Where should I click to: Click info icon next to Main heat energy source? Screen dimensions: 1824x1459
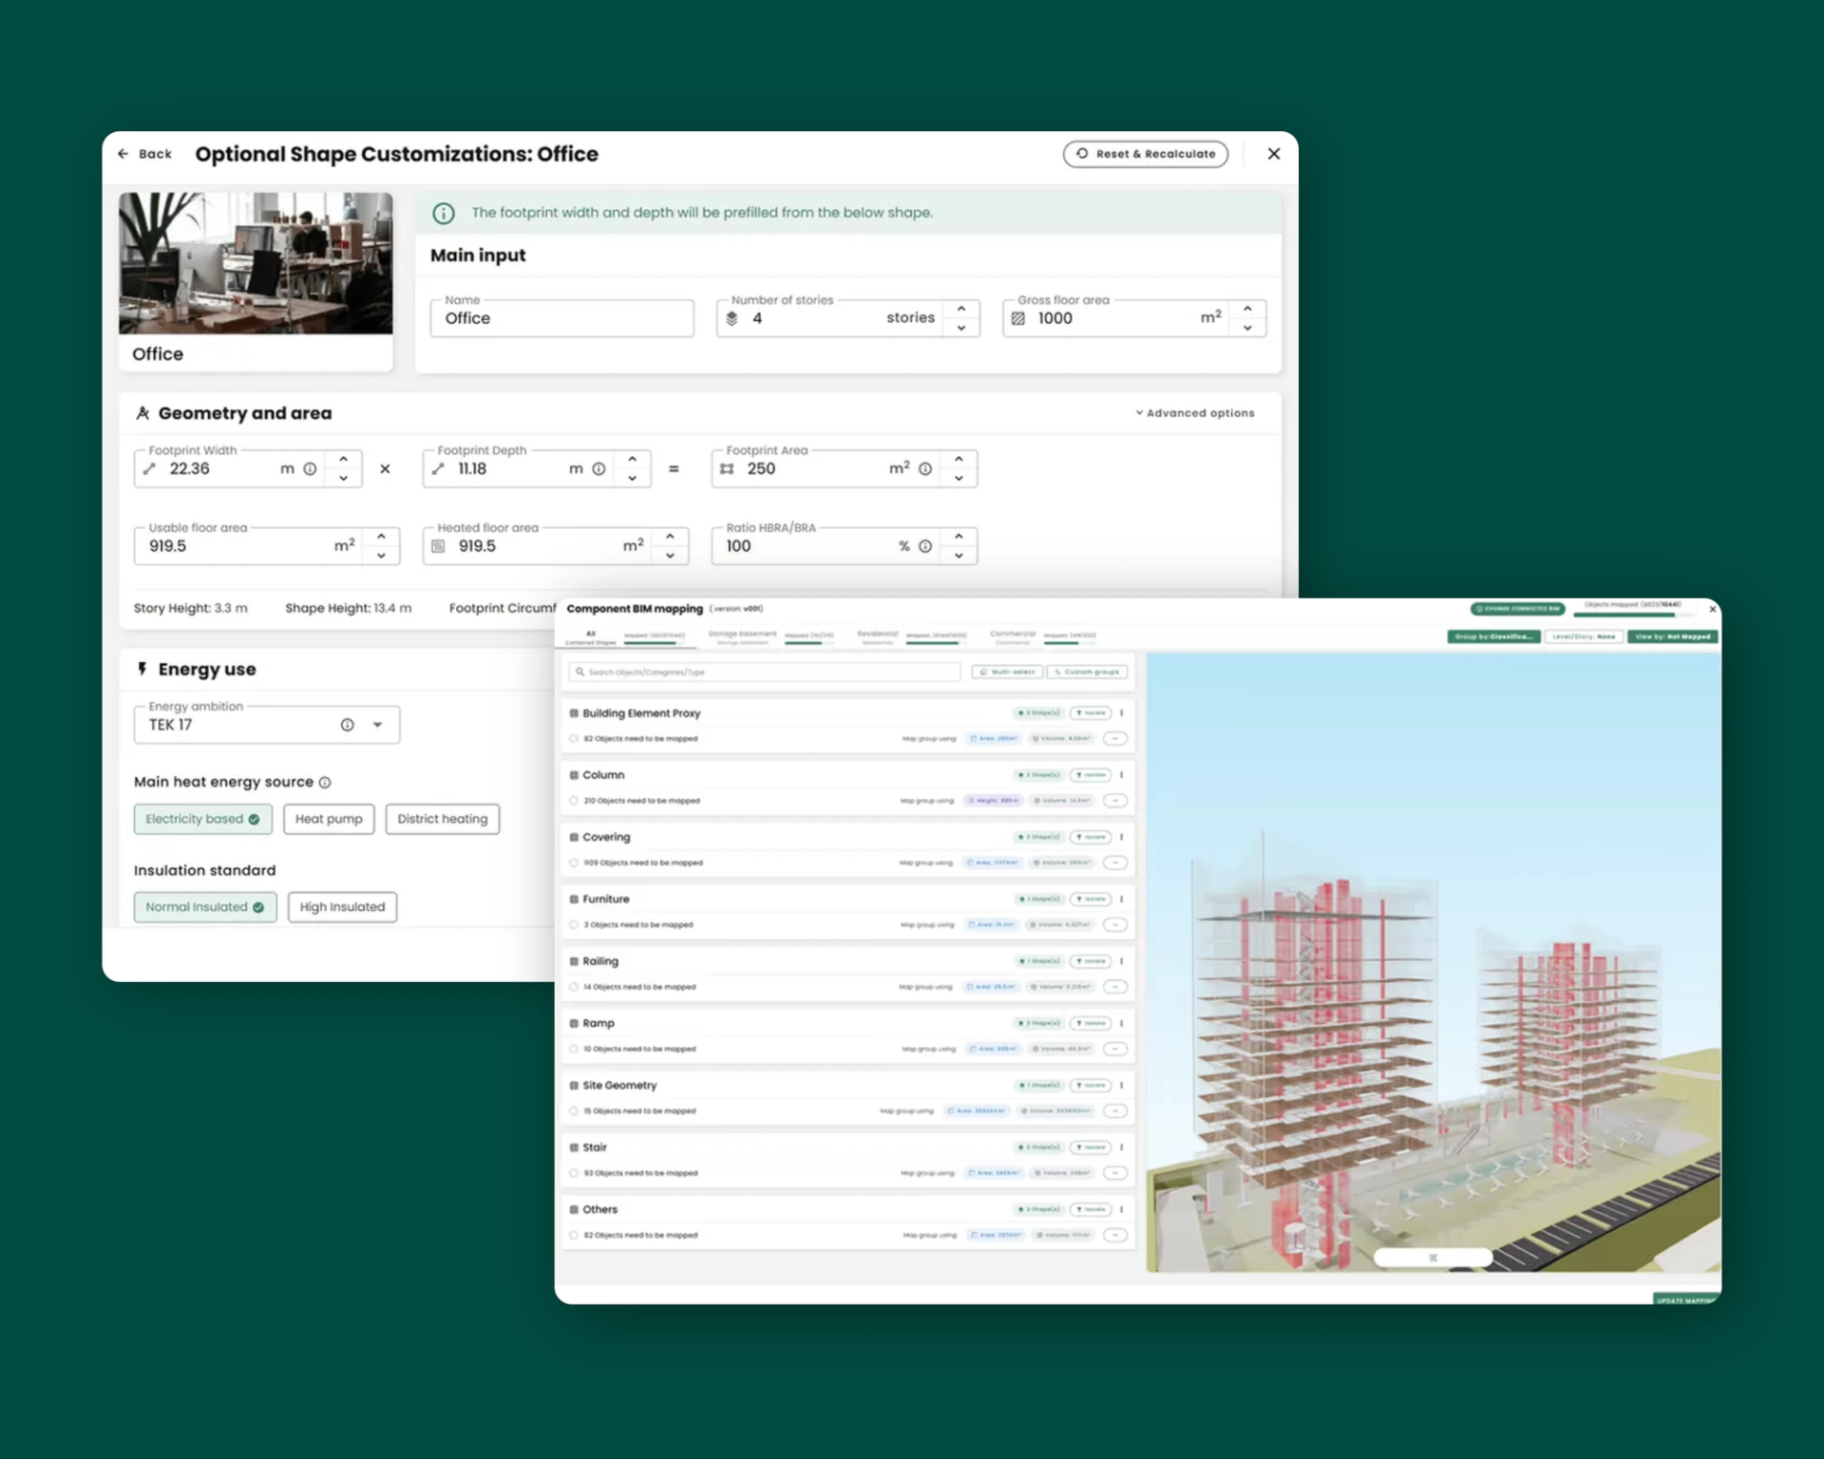tap(325, 783)
